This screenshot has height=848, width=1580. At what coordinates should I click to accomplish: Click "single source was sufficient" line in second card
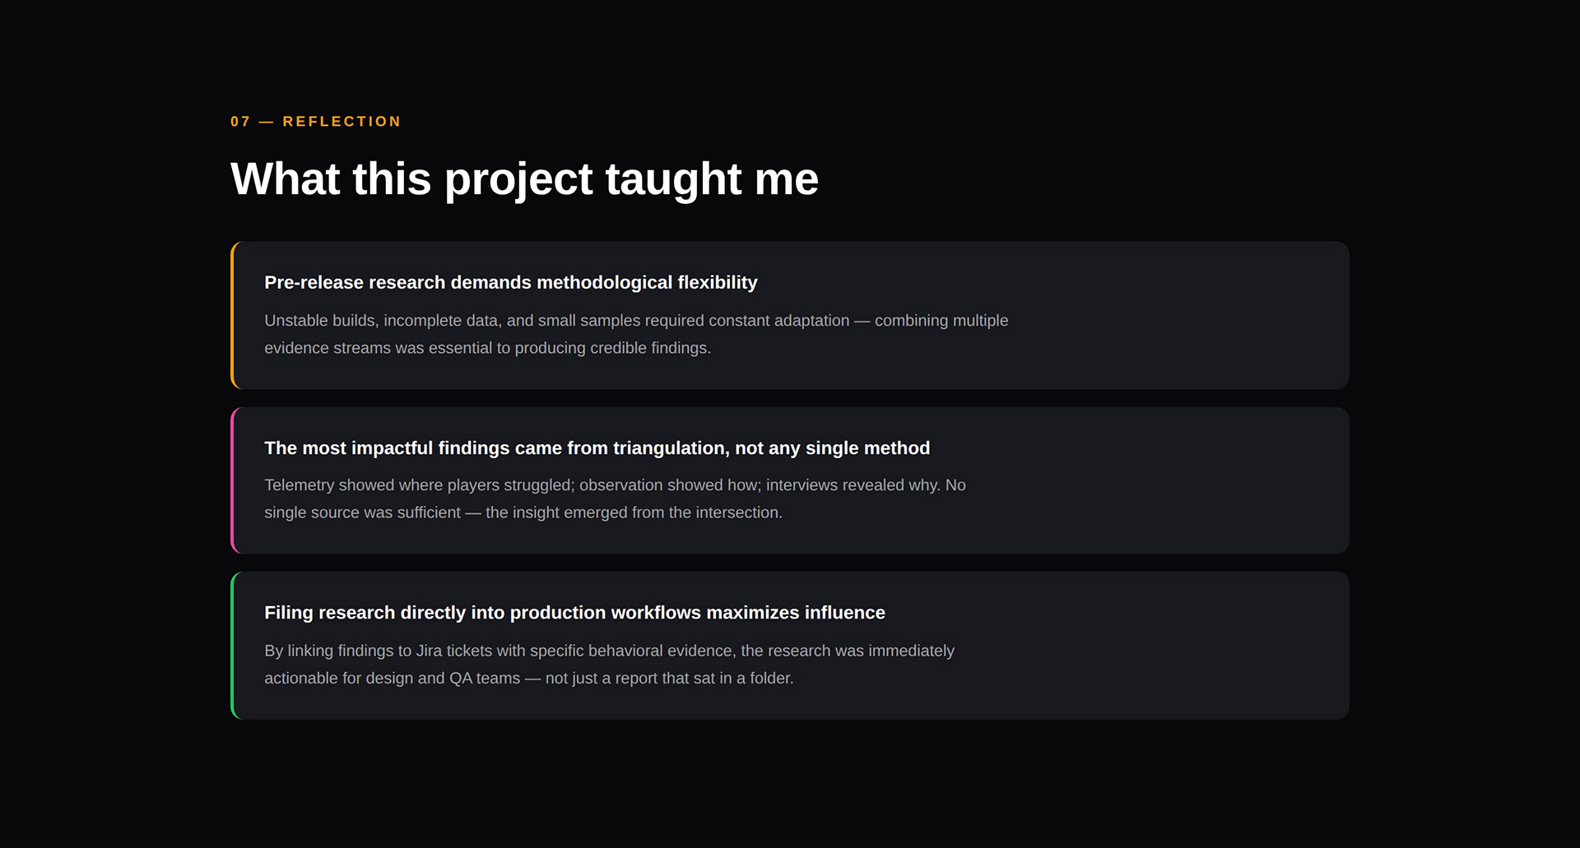(362, 512)
